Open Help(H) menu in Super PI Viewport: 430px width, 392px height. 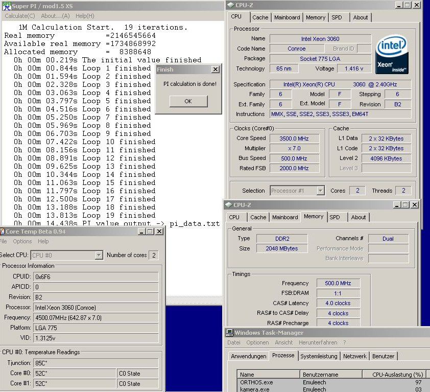pyautogui.click(x=85, y=16)
